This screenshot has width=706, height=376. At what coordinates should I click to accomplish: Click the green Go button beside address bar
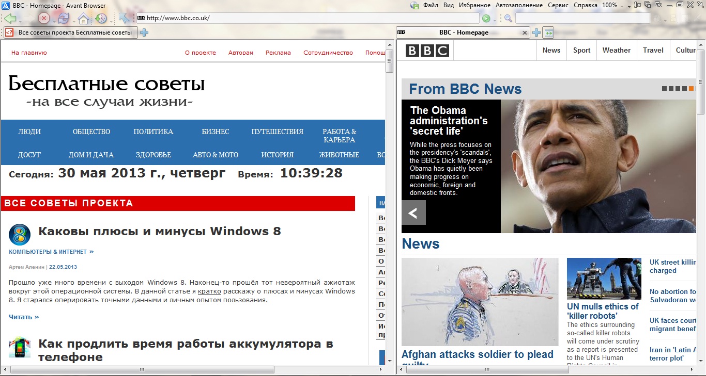(486, 19)
